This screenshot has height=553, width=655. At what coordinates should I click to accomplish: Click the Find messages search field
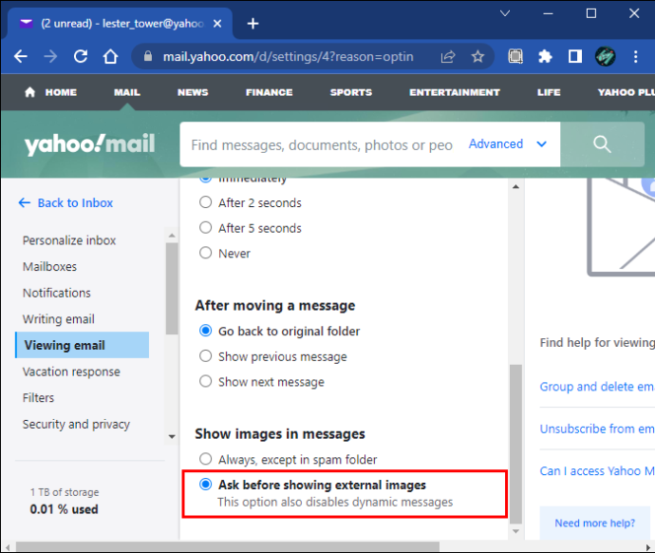coord(322,145)
